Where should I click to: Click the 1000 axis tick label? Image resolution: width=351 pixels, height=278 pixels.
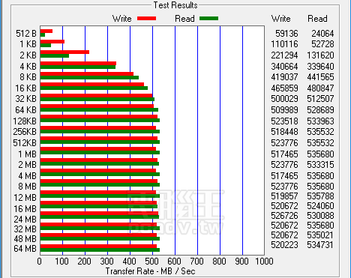[x=264, y=262]
